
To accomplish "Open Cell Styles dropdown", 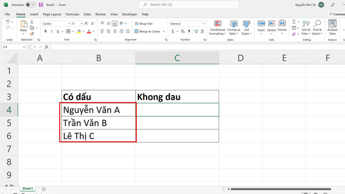I will (x=246, y=28).
